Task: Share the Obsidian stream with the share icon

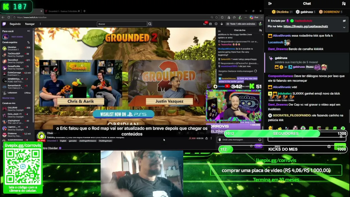Action: 206,138
